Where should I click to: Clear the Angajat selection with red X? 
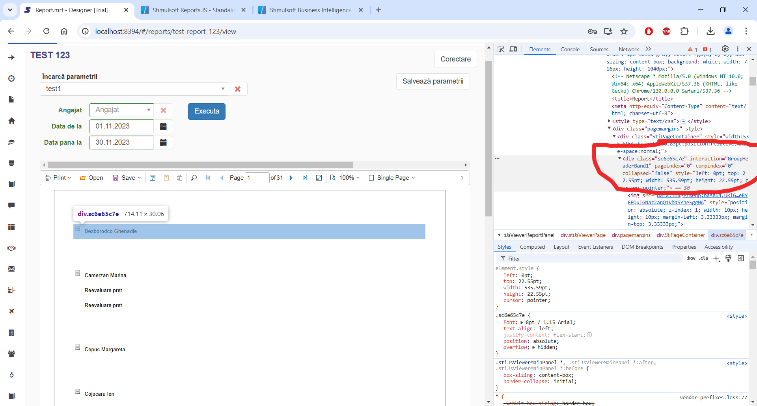(x=164, y=110)
